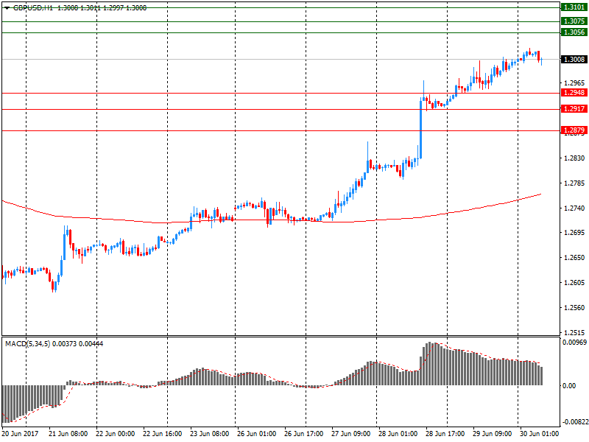
Task: Click the 22 Jun 16:00 time label
Action: click(x=162, y=433)
